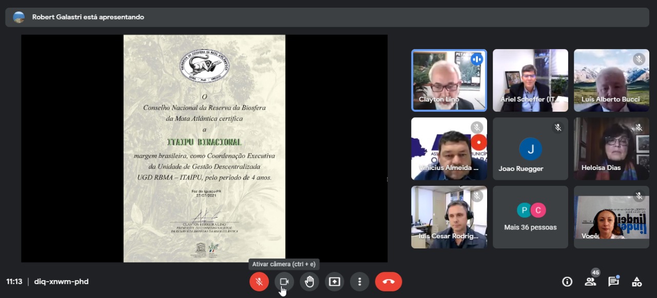Open the three-dot more options menu
This screenshot has width=657, height=298.
[359, 282]
